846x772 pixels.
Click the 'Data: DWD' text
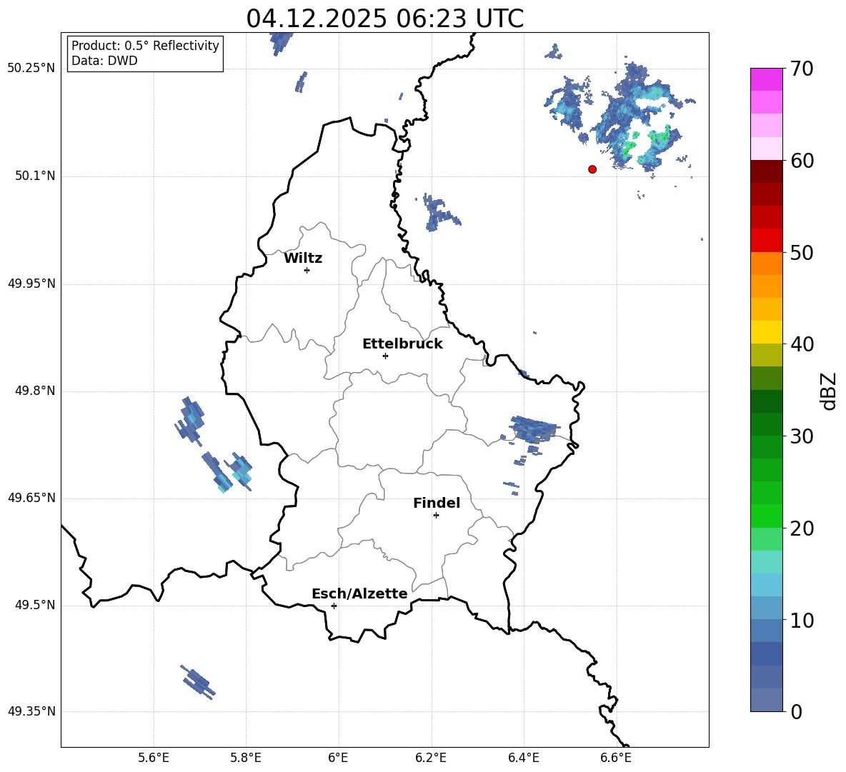pos(104,61)
